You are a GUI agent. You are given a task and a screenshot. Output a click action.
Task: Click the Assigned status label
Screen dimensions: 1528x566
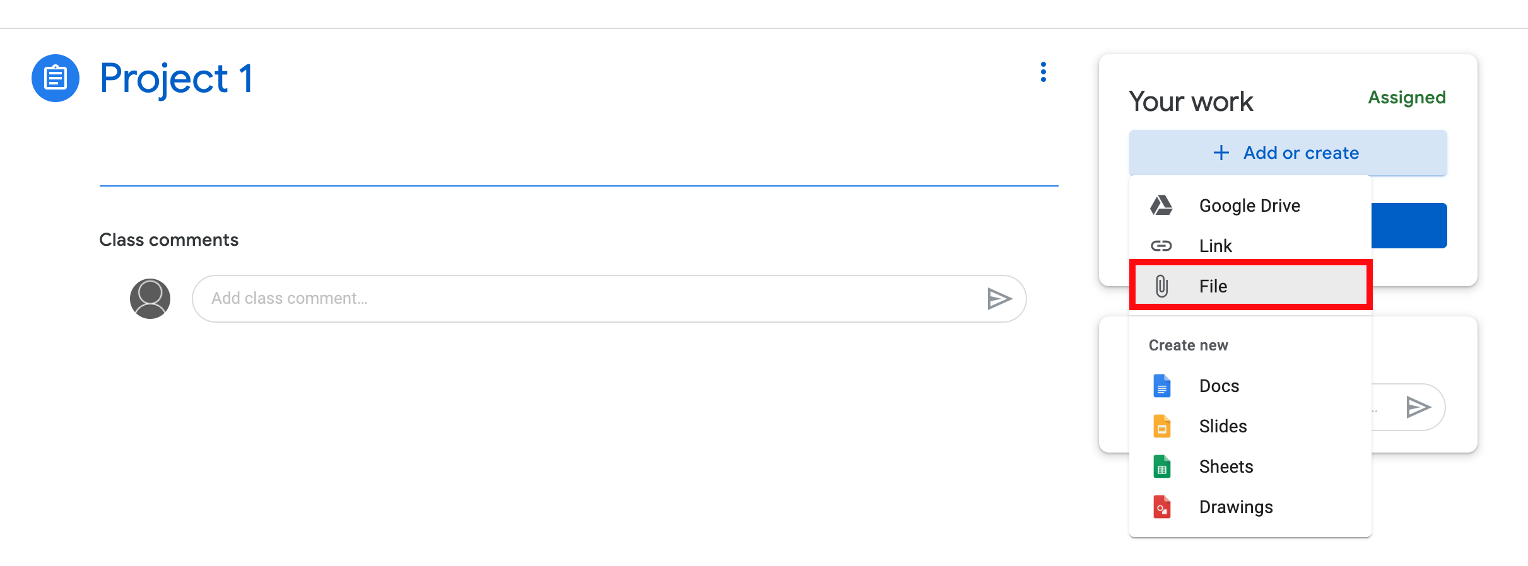[x=1407, y=98]
